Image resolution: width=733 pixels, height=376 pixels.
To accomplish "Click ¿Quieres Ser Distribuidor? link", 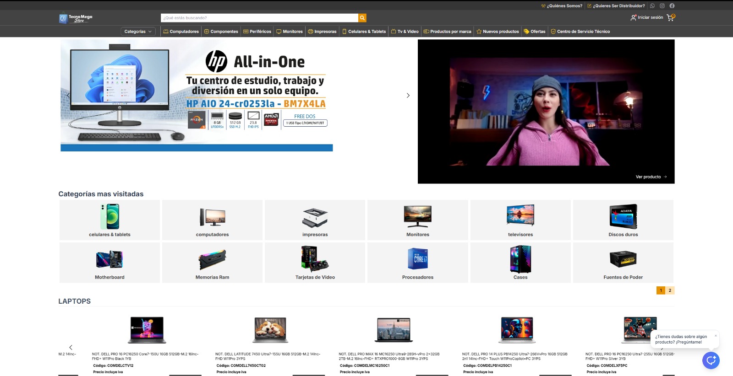I will (x=616, y=6).
